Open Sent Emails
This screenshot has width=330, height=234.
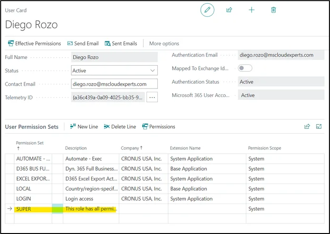pos(121,44)
